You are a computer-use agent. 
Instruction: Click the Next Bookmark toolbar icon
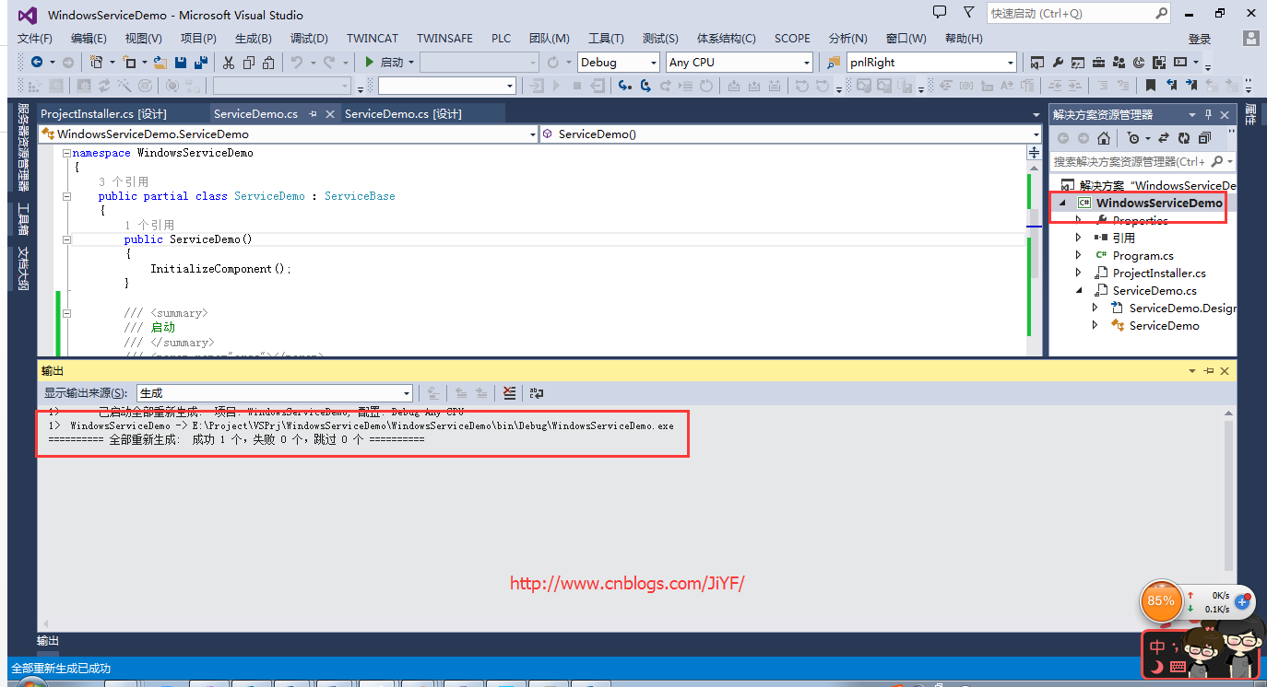pos(1191,85)
